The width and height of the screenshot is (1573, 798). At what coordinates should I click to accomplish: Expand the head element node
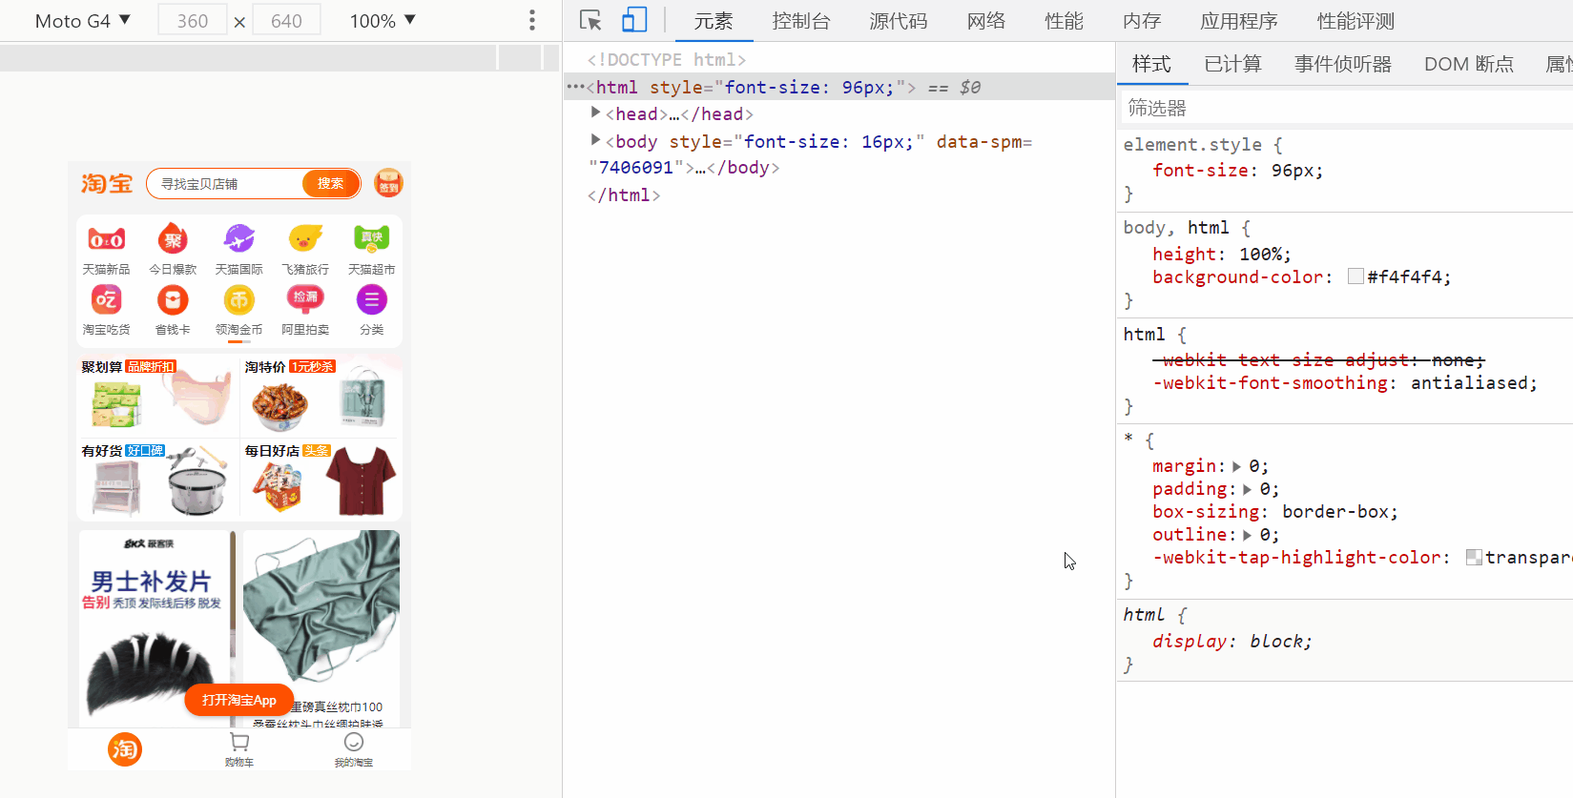[x=595, y=113]
